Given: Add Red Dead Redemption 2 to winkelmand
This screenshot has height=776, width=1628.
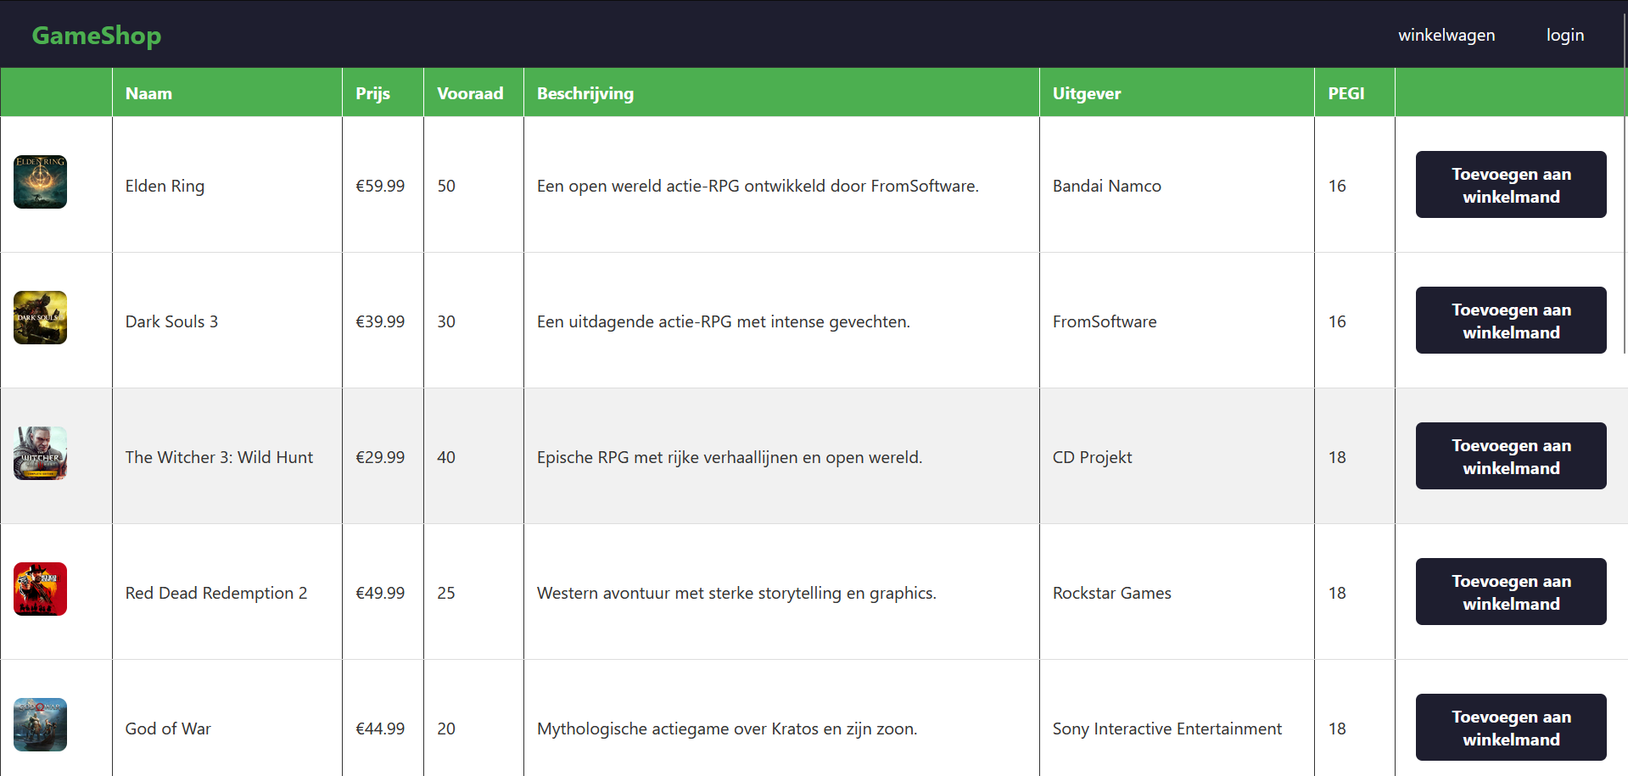Looking at the screenshot, I should pos(1511,592).
